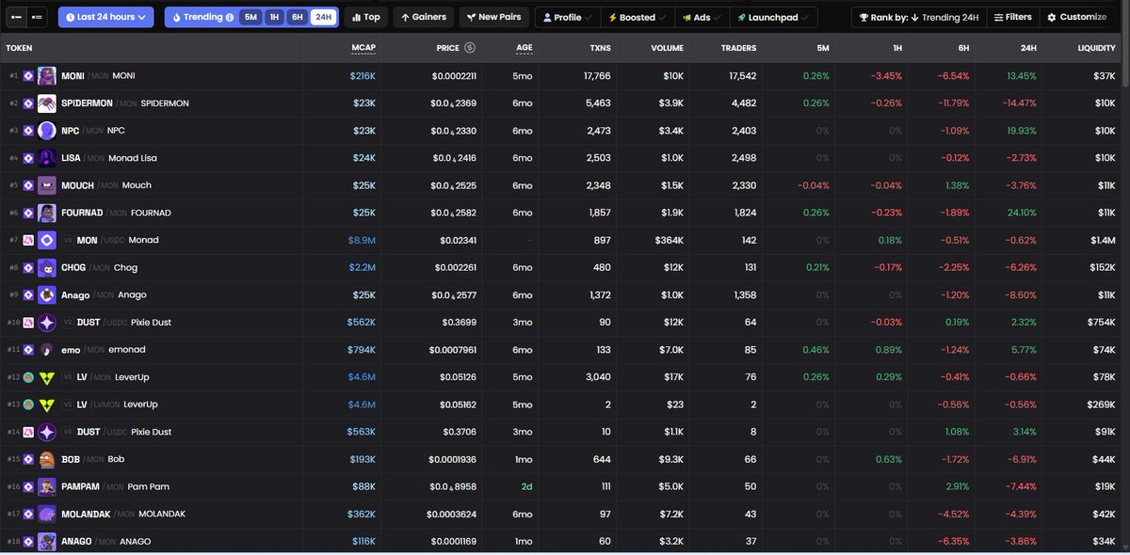Sort by the TRADERS column header
This screenshot has width=1130, height=555.
(x=738, y=47)
